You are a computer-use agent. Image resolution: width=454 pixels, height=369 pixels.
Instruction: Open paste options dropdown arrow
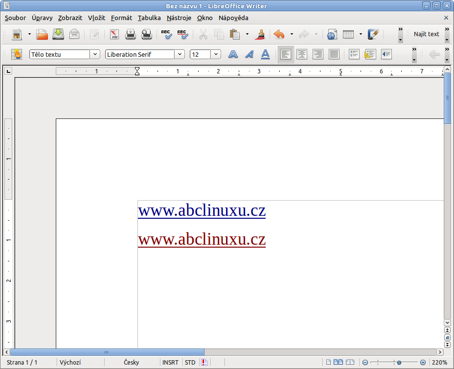[x=247, y=34]
